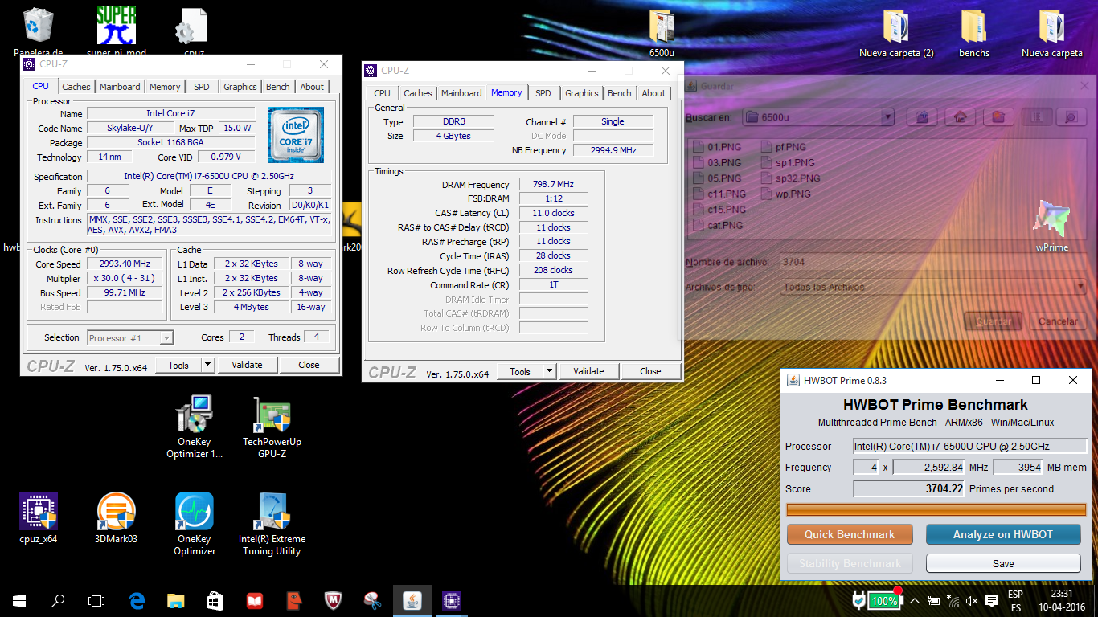
Task: Open the Selection Processor #1 dropdown
Action: pyautogui.click(x=130, y=338)
